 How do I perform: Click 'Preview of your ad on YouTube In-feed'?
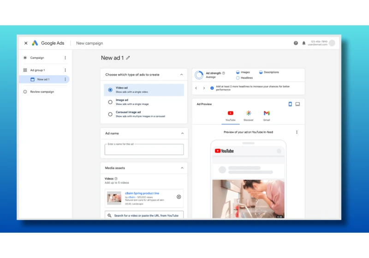coord(248,132)
